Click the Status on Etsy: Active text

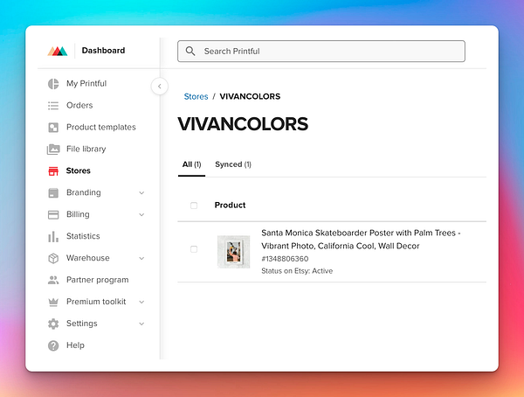(297, 271)
